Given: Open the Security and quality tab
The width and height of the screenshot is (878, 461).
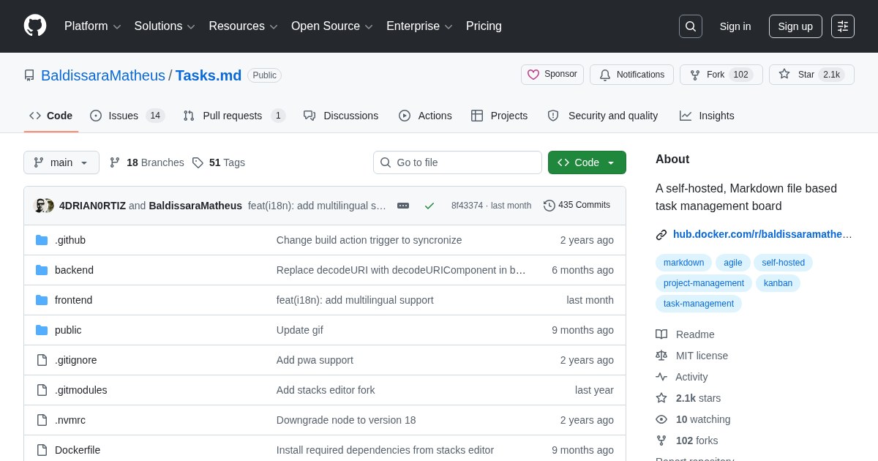Looking at the screenshot, I should (603, 116).
